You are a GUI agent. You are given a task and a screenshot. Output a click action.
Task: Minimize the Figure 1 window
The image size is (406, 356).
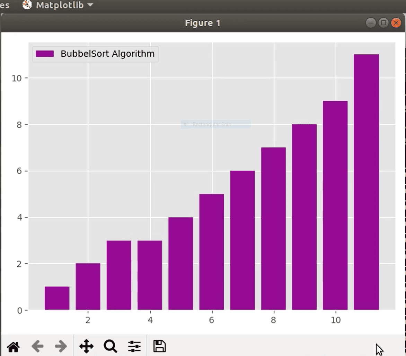[371, 23]
